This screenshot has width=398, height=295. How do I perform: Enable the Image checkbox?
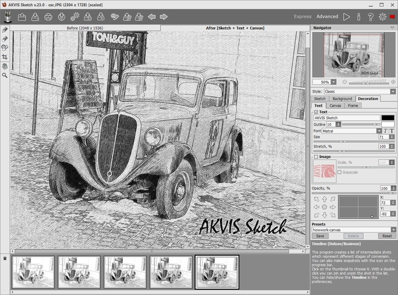(x=316, y=157)
